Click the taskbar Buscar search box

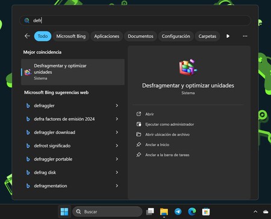click(x=107, y=212)
